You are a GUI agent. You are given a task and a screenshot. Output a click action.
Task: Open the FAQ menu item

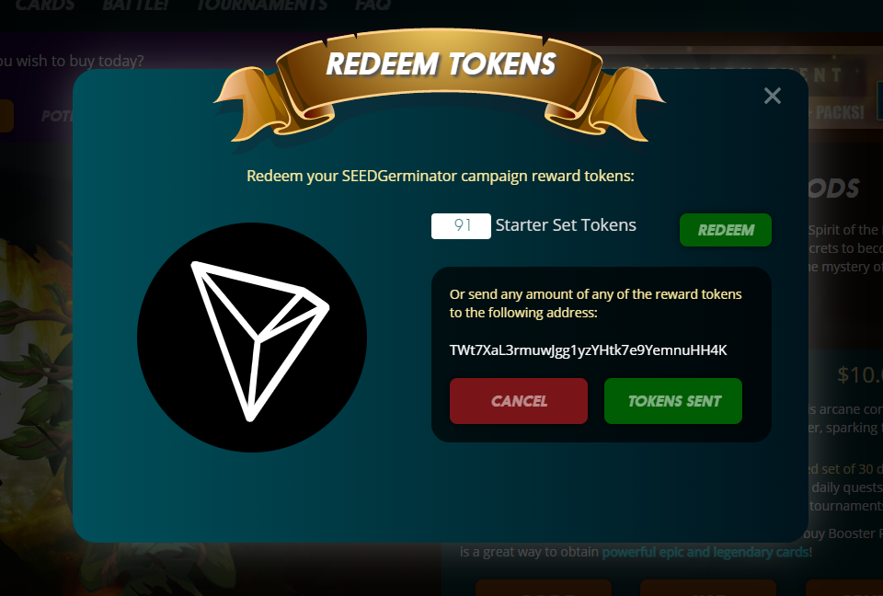pos(373,6)
